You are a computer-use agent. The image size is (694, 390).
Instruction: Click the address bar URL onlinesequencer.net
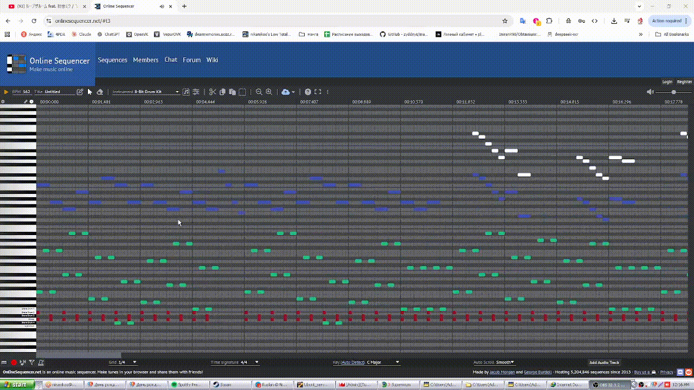82,21
